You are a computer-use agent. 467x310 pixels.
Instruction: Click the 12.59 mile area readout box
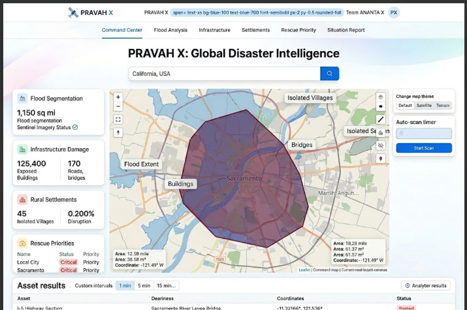click(x=139, y=260)
